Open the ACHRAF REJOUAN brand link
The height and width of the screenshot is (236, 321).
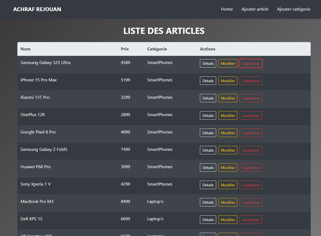37,9
